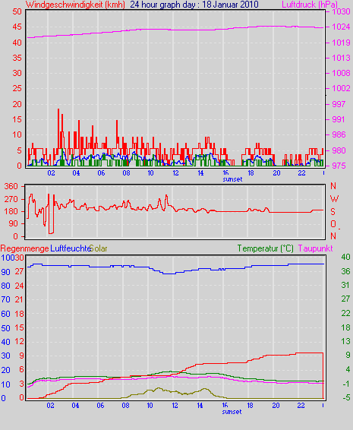This screenshot has height=430, width=353.
Task: Select the blue 60 humidity axis value
Action: click(6, 314)
